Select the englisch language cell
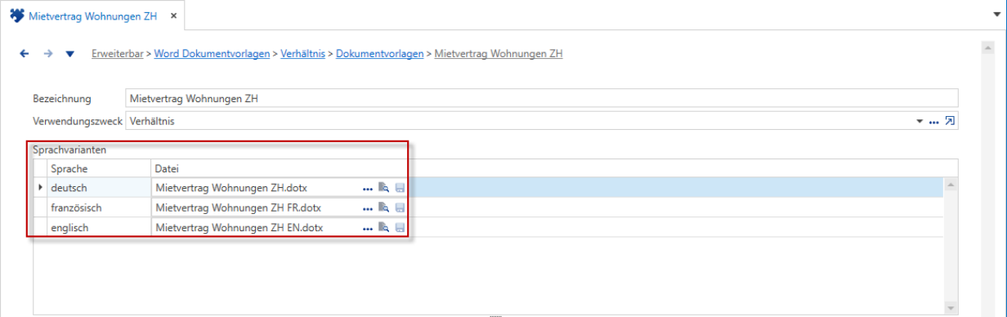The image size is (1007, 317). coord(99,228)
